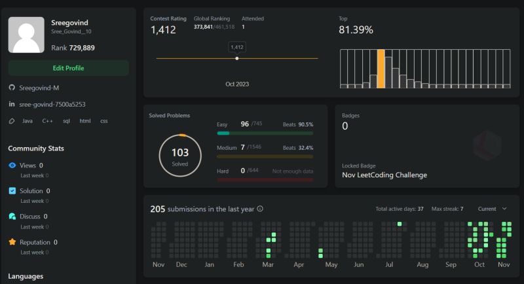524x284 pixels.
Task: Click the Max streak: 7 text
Action: [x=447, y=209]
